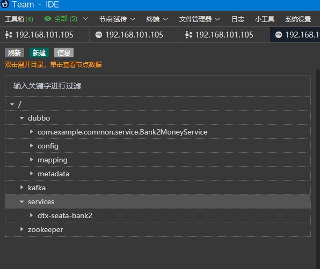This screenshot has width=320, height=269.
Task: Open the 系统设置 menu item
Action: (298, 19)
